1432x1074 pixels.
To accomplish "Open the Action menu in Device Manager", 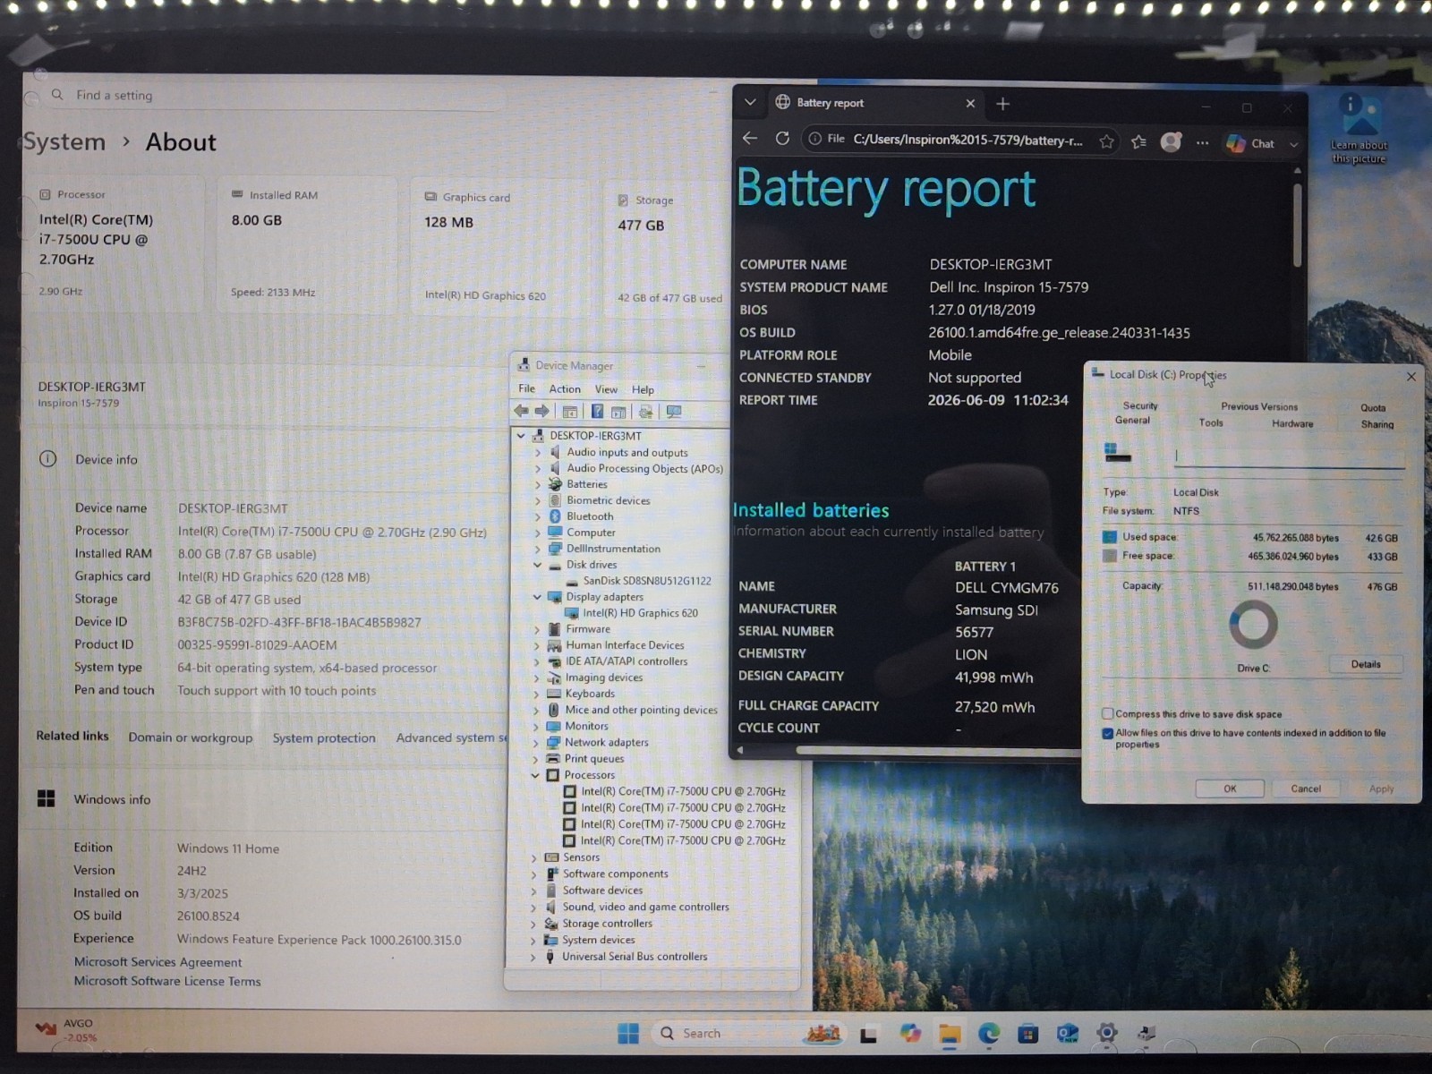I will click(x=565, y=389).
